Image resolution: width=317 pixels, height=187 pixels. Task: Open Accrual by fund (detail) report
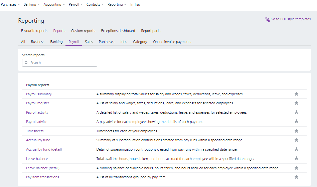(44, 149)
